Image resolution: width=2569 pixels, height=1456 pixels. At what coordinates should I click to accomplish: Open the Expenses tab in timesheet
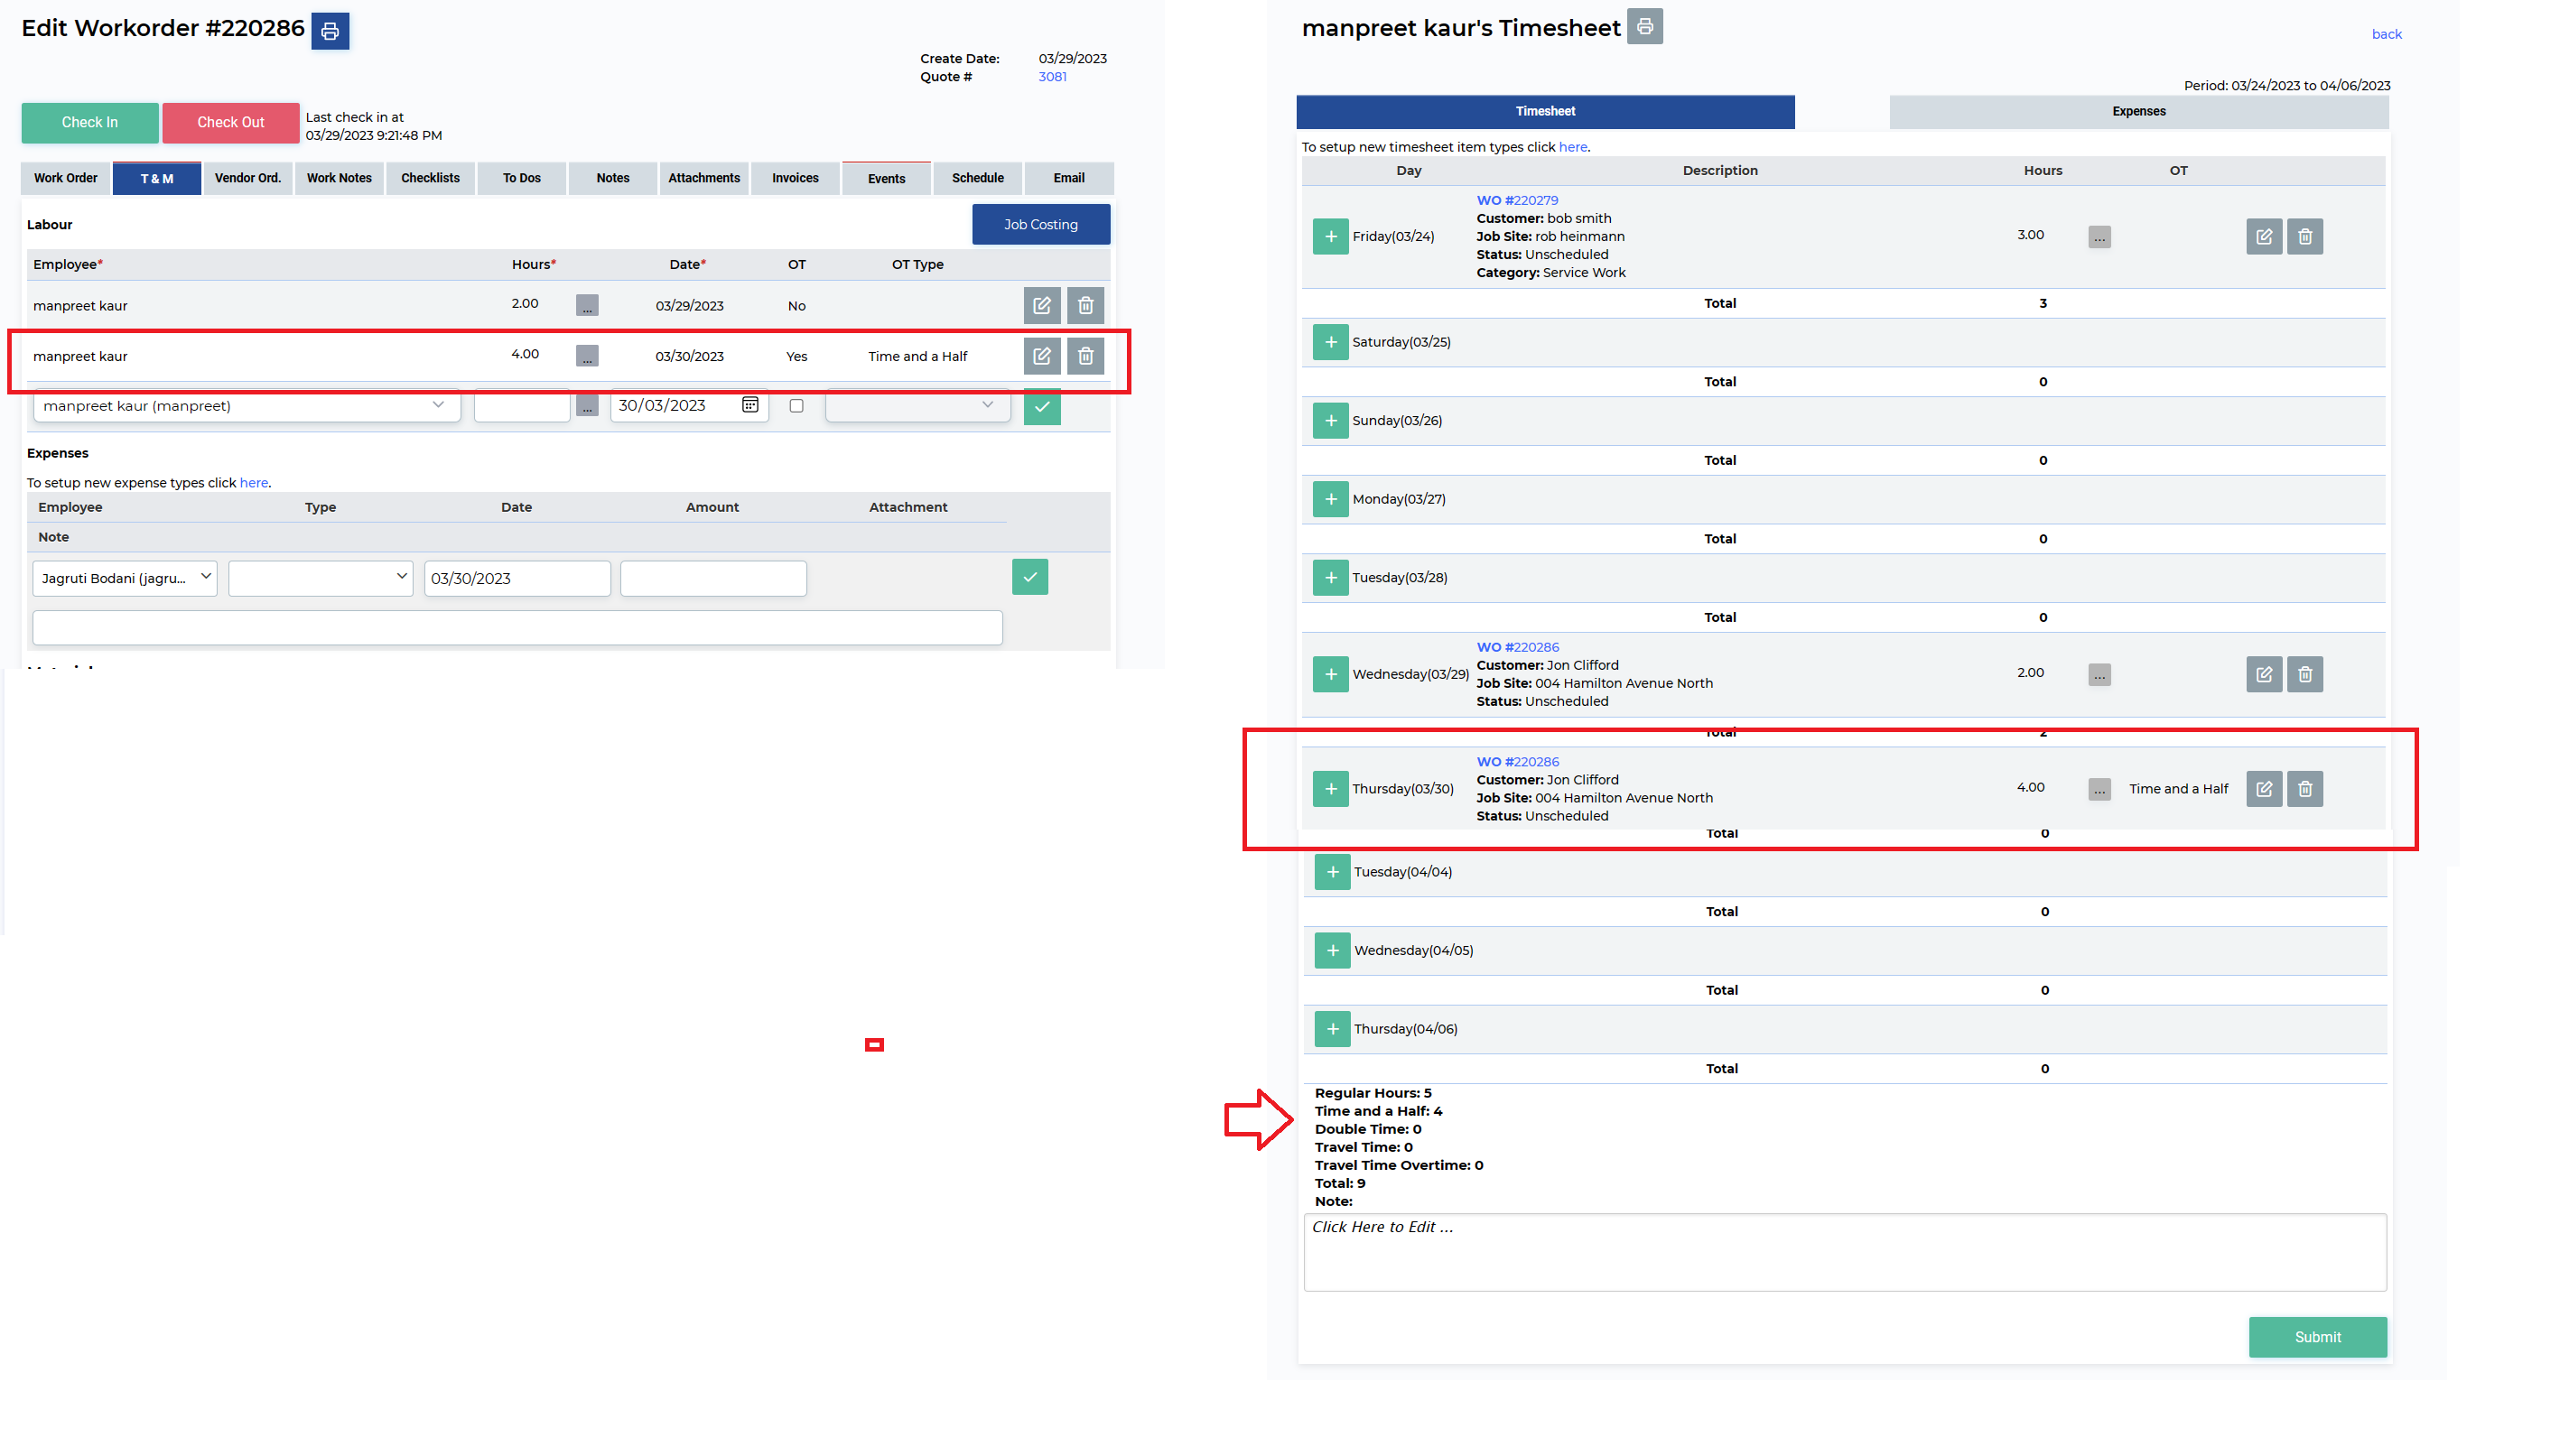click(2138, 112)
